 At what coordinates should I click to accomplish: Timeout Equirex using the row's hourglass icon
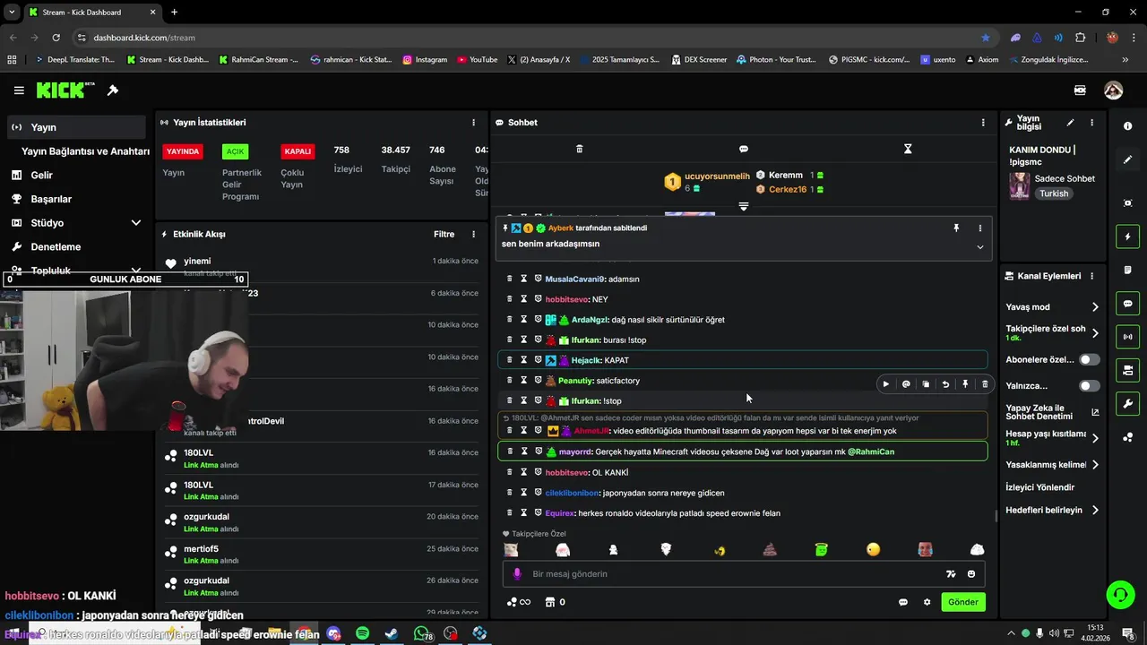pyautogui.click(x=524, y=513)
